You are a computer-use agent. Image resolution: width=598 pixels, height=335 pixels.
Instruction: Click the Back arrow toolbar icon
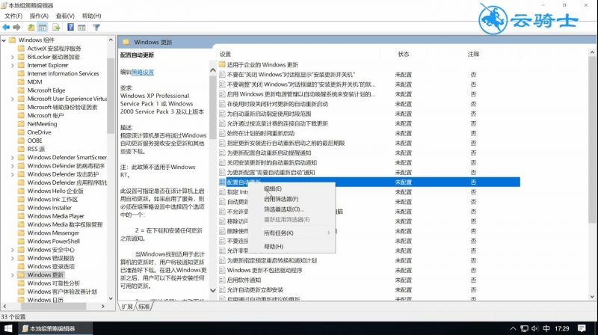[6, 27]
